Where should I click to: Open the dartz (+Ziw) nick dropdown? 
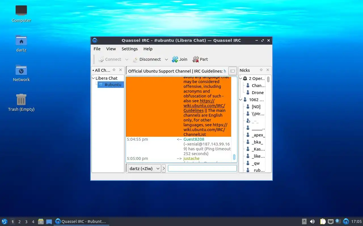144,169
